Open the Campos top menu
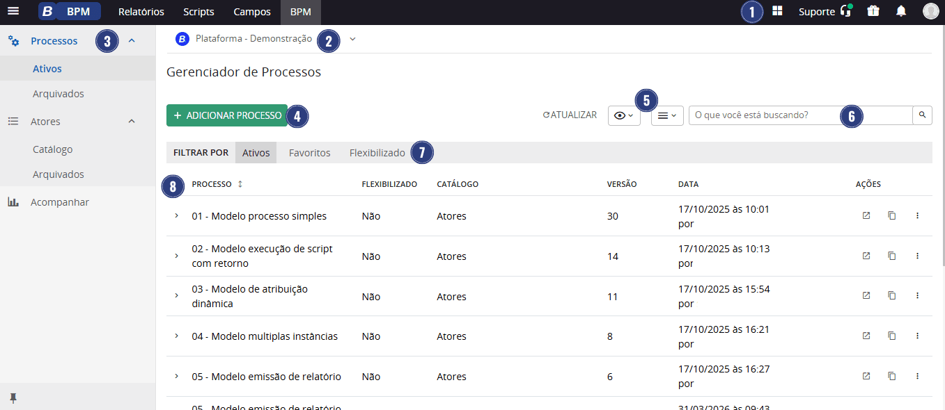The height and width of the screenshot is (410, 945). [252, 12]
